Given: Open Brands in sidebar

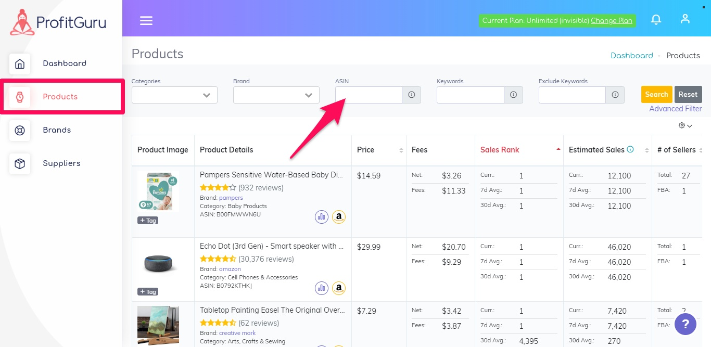Looking at the screenshot, I should point(57,130).
